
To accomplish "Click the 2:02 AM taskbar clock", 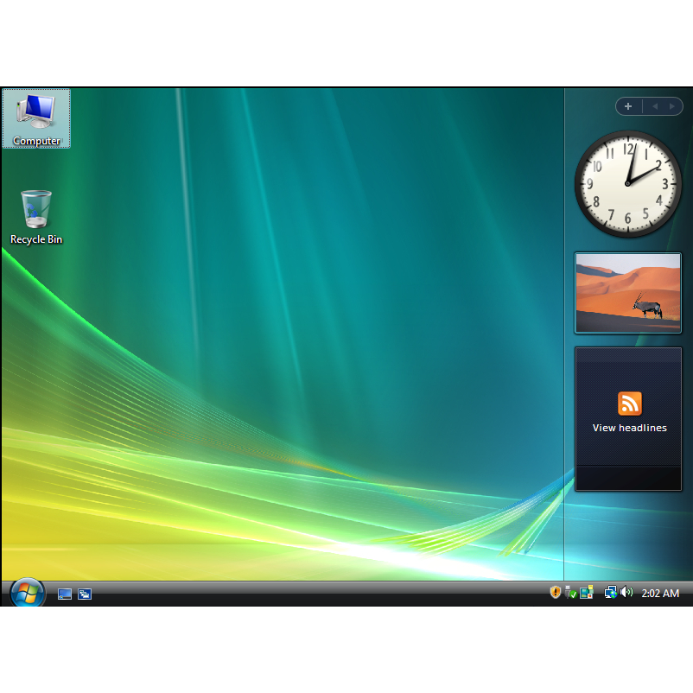I will click(x=660, y=593).
